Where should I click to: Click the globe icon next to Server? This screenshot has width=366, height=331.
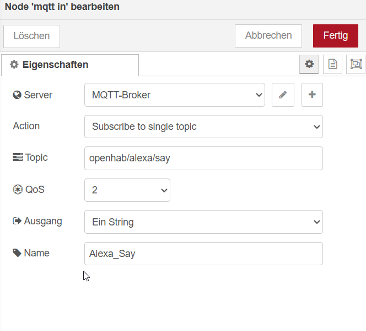(17, 95)
